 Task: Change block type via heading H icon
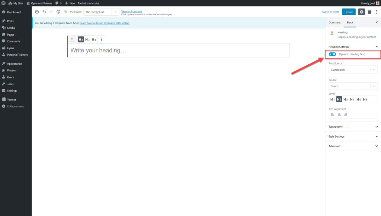(x=72, y=39)
